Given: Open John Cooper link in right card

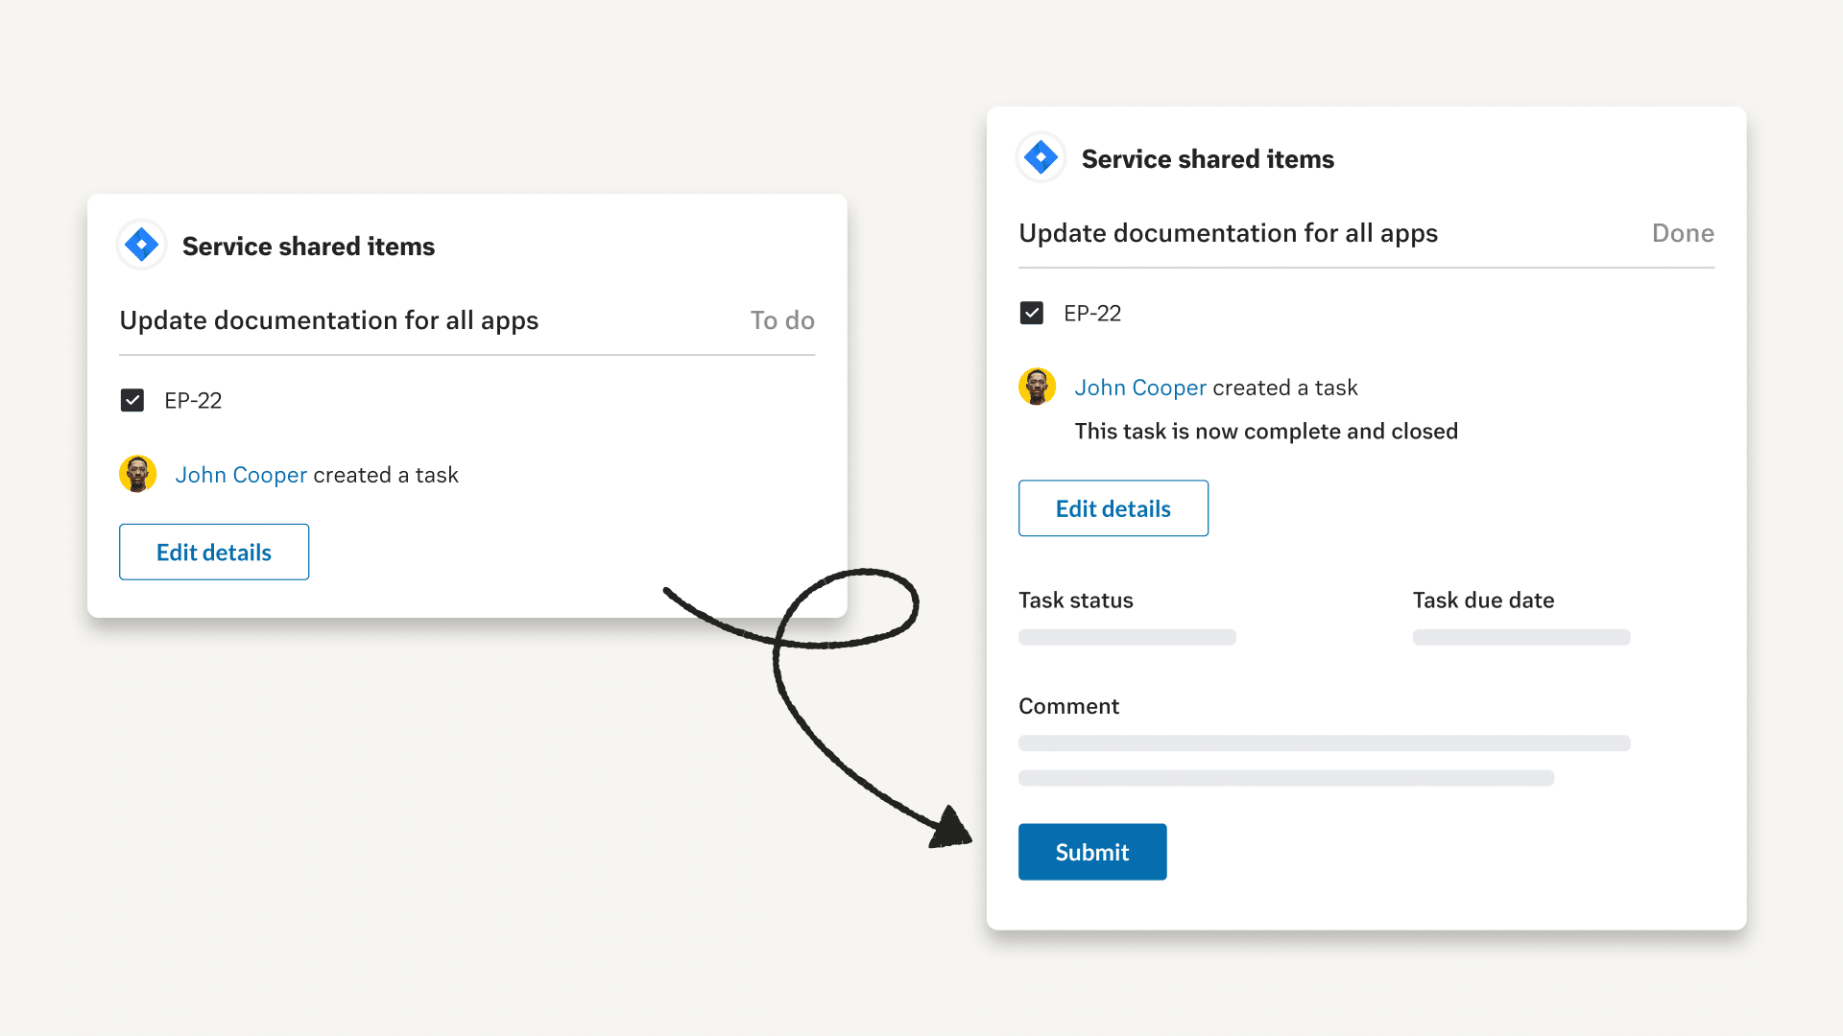Looking at the screenshot, I should pyautogui.click(x=1140, y=388).
